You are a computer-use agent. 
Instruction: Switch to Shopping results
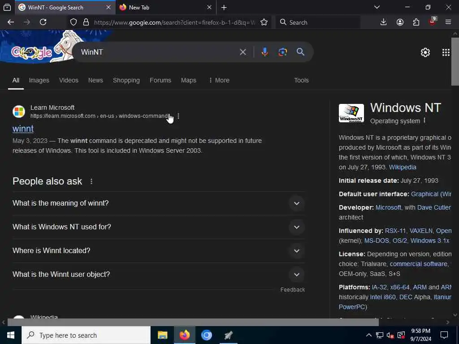[x=126, y=80]
